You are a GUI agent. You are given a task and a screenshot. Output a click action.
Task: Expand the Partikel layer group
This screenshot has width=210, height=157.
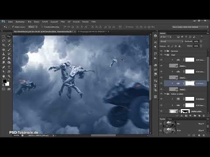[165, 51]
